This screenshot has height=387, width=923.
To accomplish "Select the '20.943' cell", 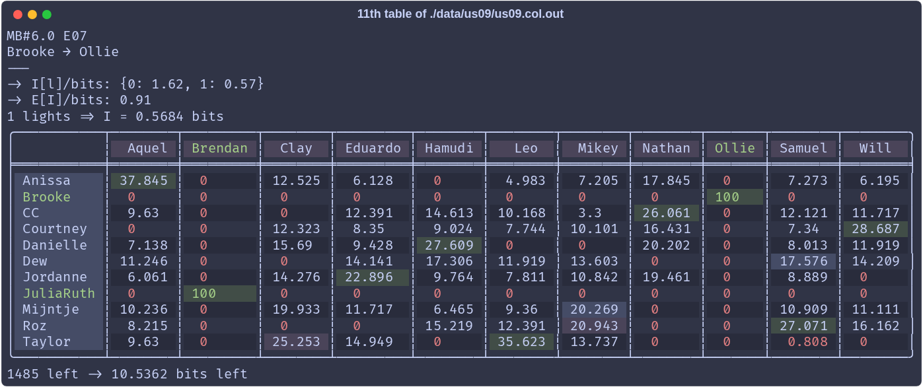I will click(594, 326).
